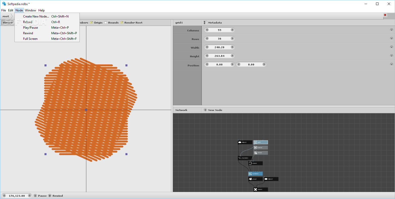Open the Width parameter options arrow
Screen dimensions: 395x199
coord(391,47)
